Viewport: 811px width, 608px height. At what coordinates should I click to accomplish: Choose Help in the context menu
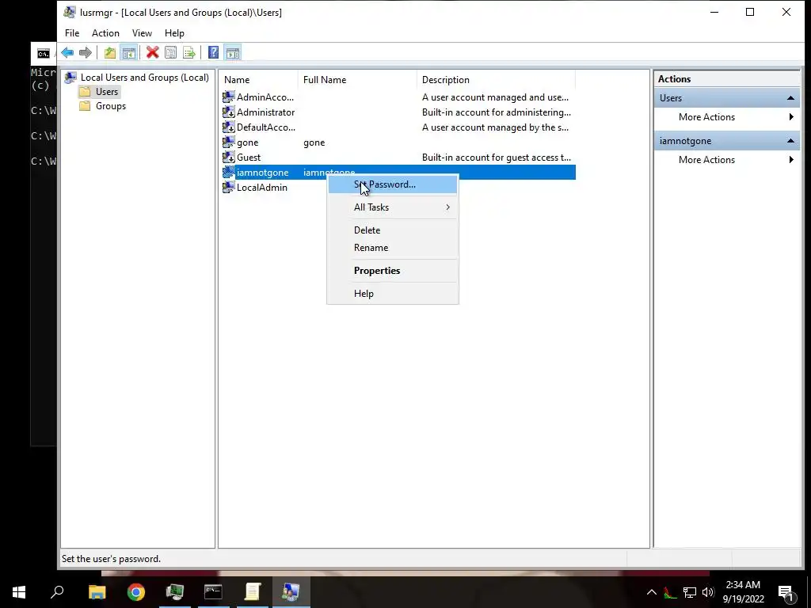[x=393, y=293]
